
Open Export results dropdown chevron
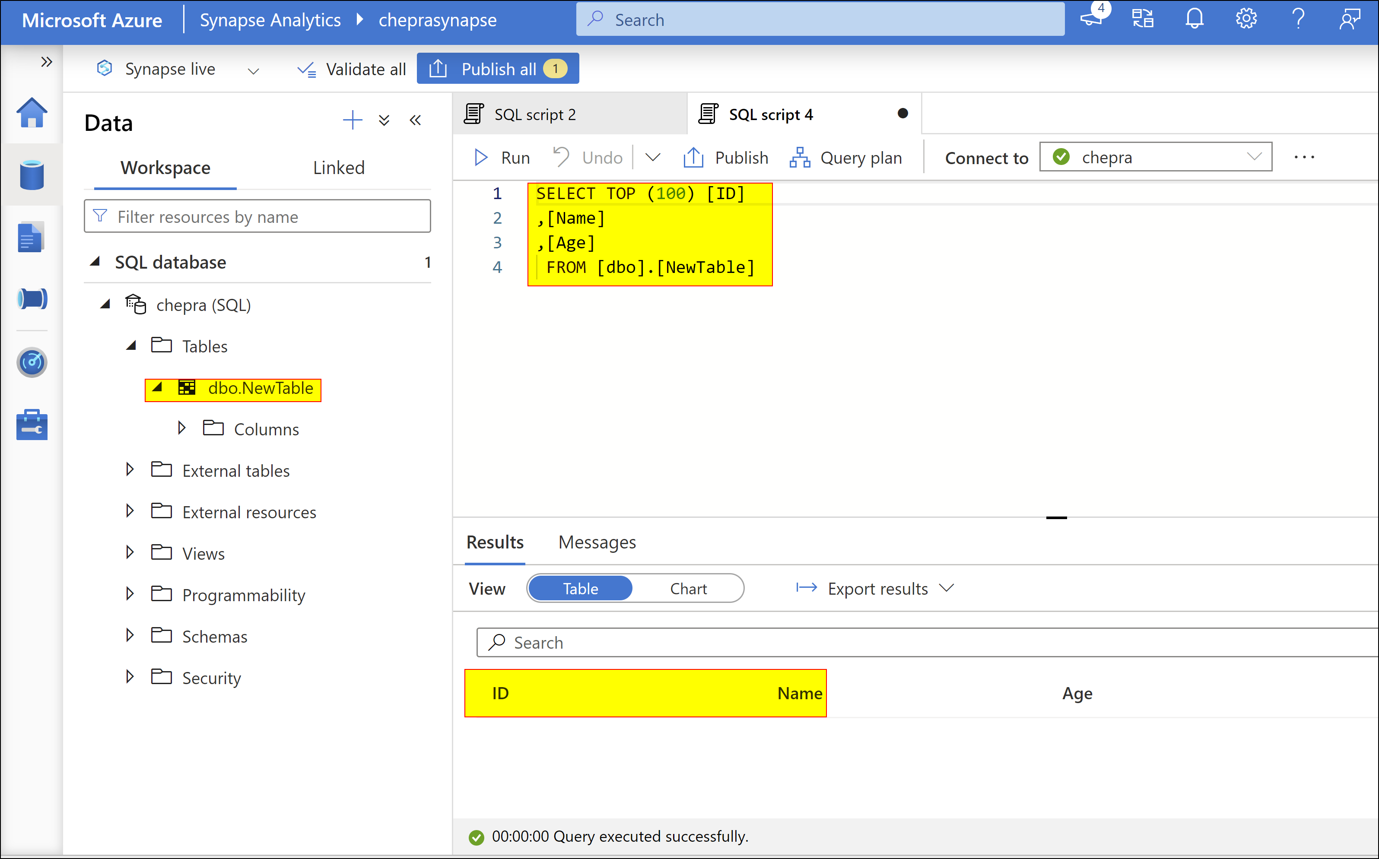tap(947, 588)
